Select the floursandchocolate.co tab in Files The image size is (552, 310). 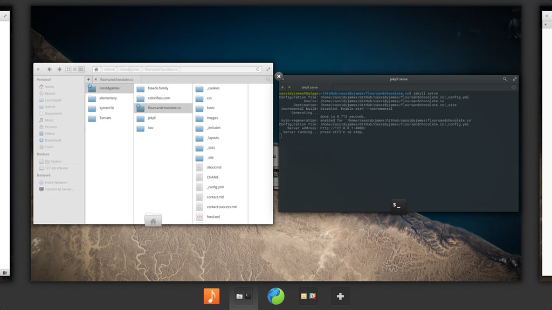(117, 80)
